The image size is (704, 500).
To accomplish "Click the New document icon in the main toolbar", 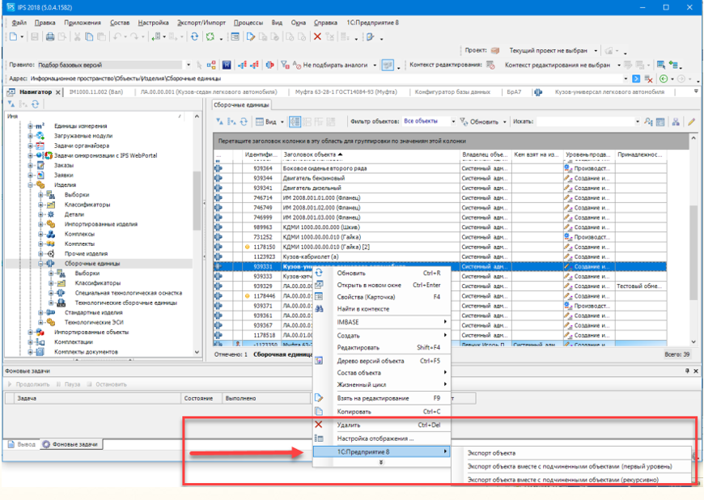I will (14, 37).
